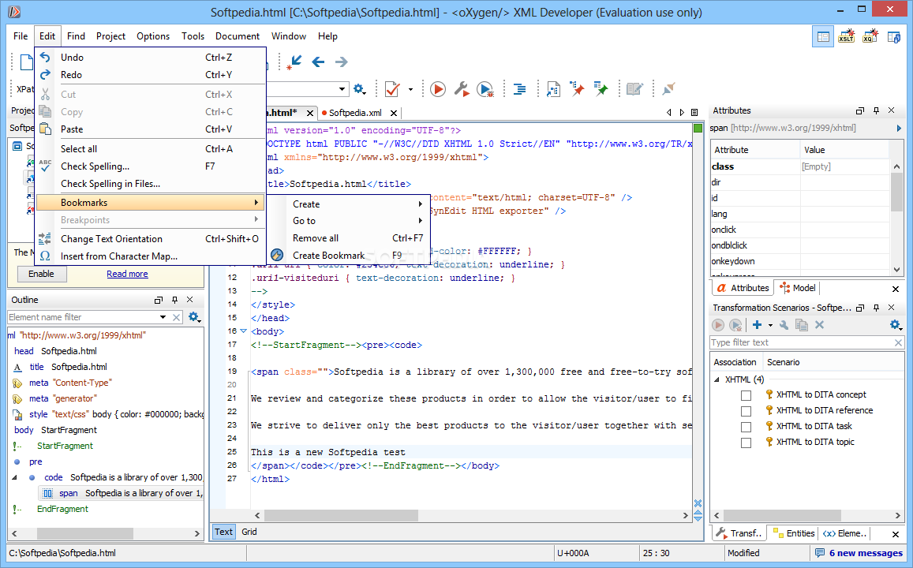Click the document-with-tree icon beside Format and Indent
Image resolution: width=913 pixels, height=568 pixels.
(x=553, y=89)
